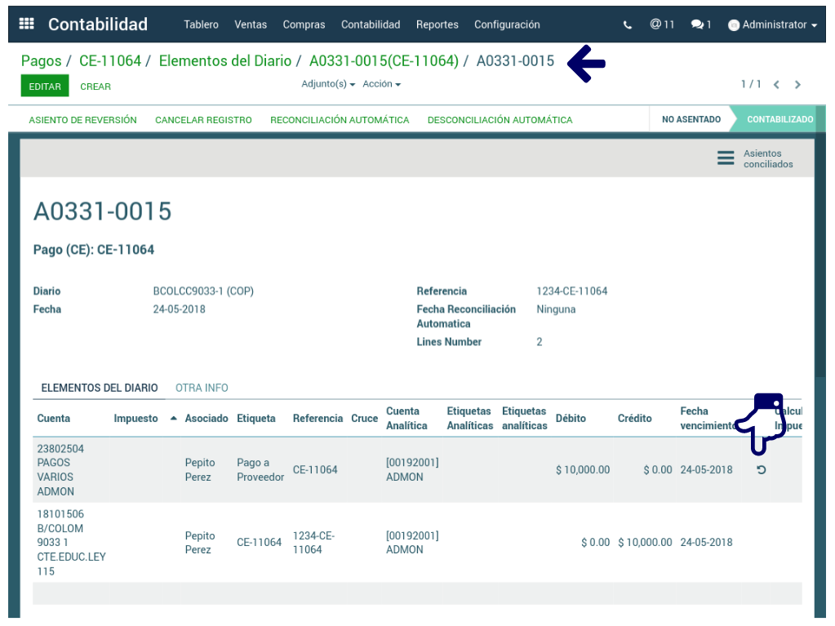Open the apps grid menu icon

pos(26,24)
